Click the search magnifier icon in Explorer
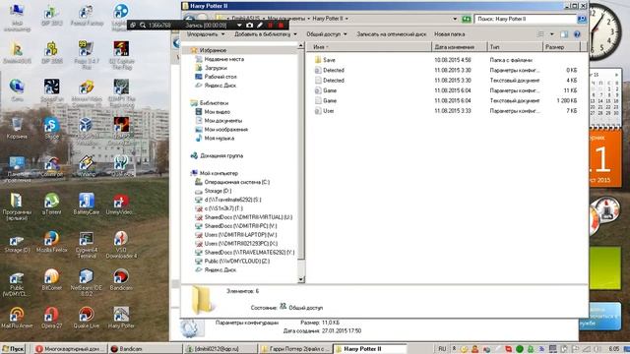 coord(582,19)
